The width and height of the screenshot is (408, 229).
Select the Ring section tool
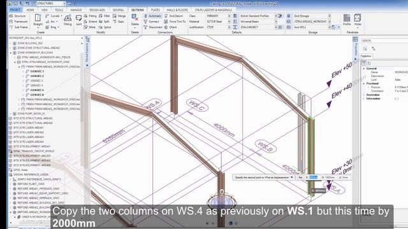[x=52, y=27]
